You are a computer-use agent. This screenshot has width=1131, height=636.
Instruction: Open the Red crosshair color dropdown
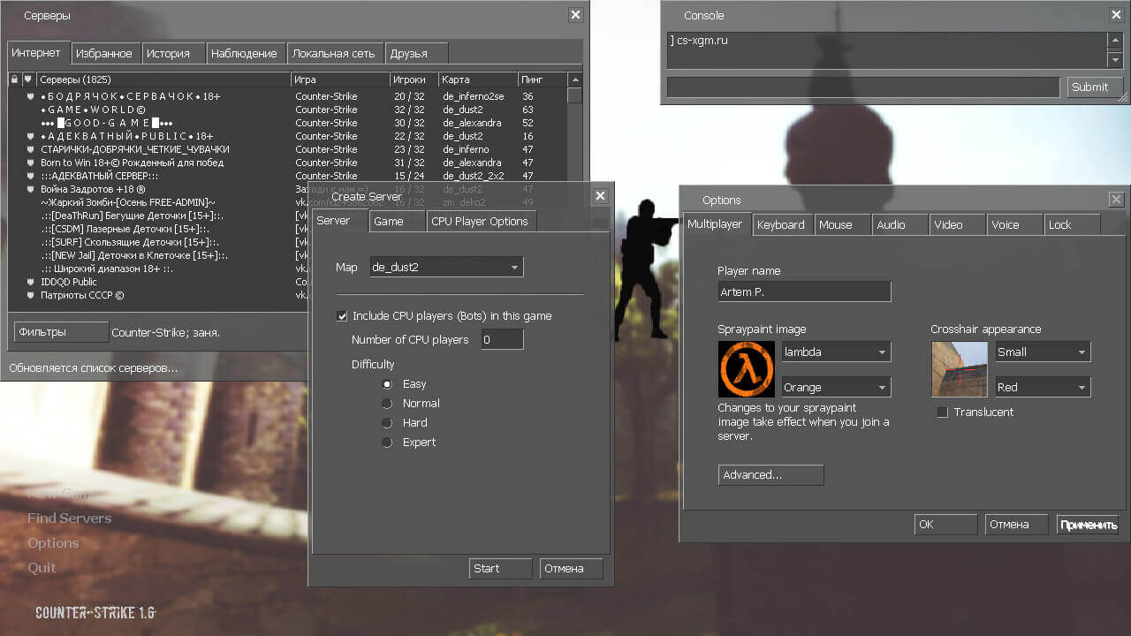(x=1043, y=387)
